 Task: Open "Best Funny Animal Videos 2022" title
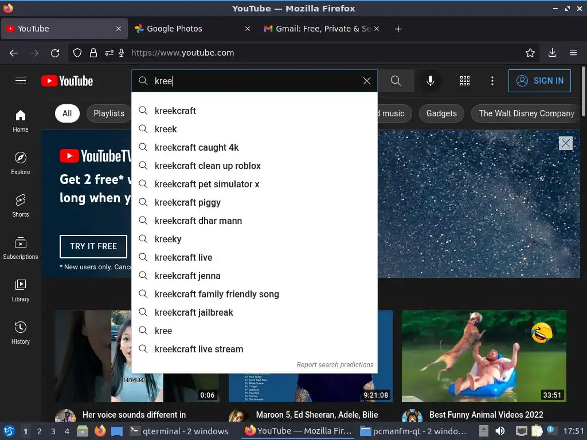tap(486, 415)
